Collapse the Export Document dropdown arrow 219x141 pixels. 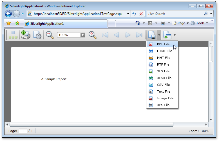click(159, 35)
